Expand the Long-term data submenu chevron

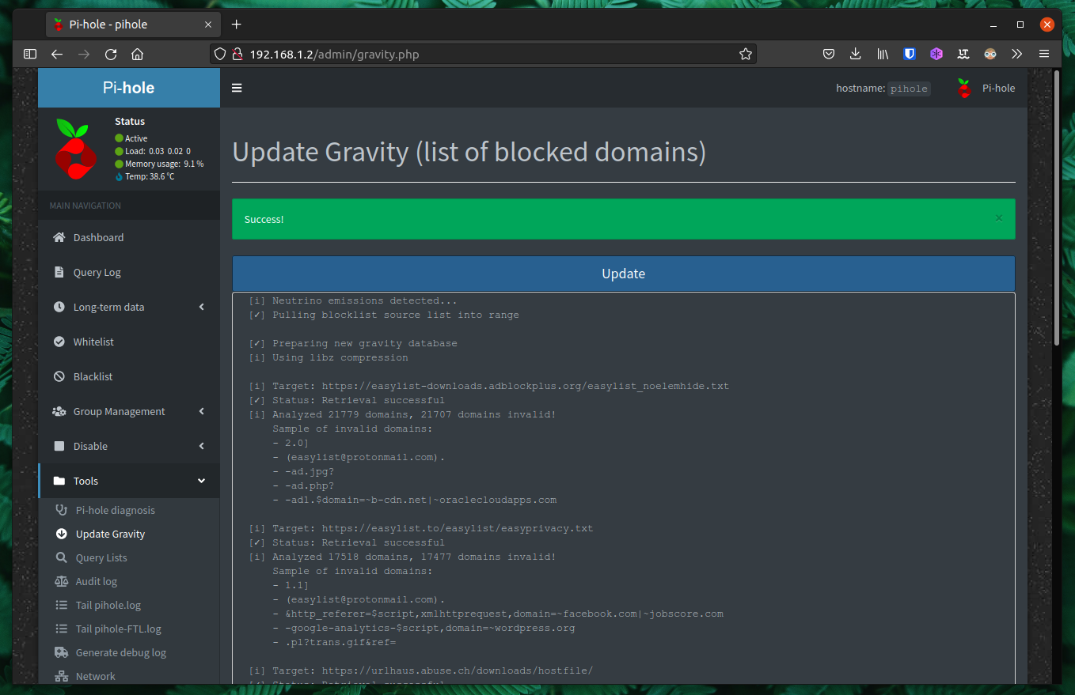(x=202, y=307)
